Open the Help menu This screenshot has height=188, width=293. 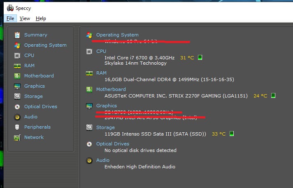(x=41, y=18)
